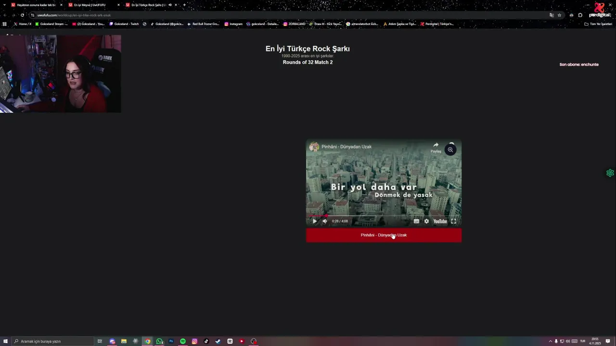616x346 pixels.
Task: Vote for Pinhâni - Dünyadan Uzak red button
Action: (384, 235)
